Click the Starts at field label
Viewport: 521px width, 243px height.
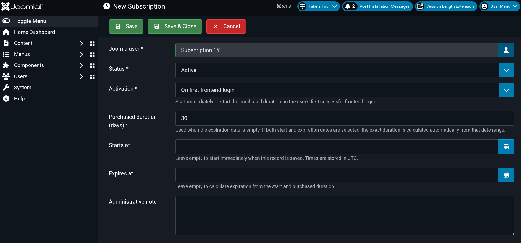119,145
